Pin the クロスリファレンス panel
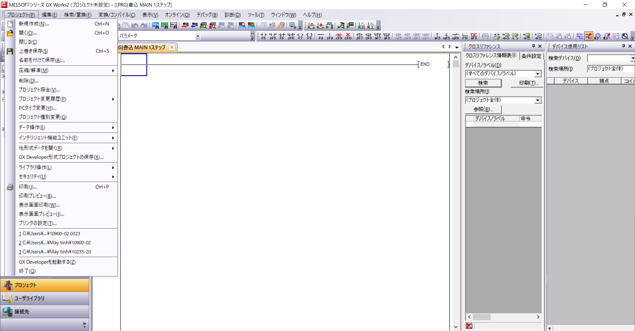635x331 pixels. tap(533, 46)
